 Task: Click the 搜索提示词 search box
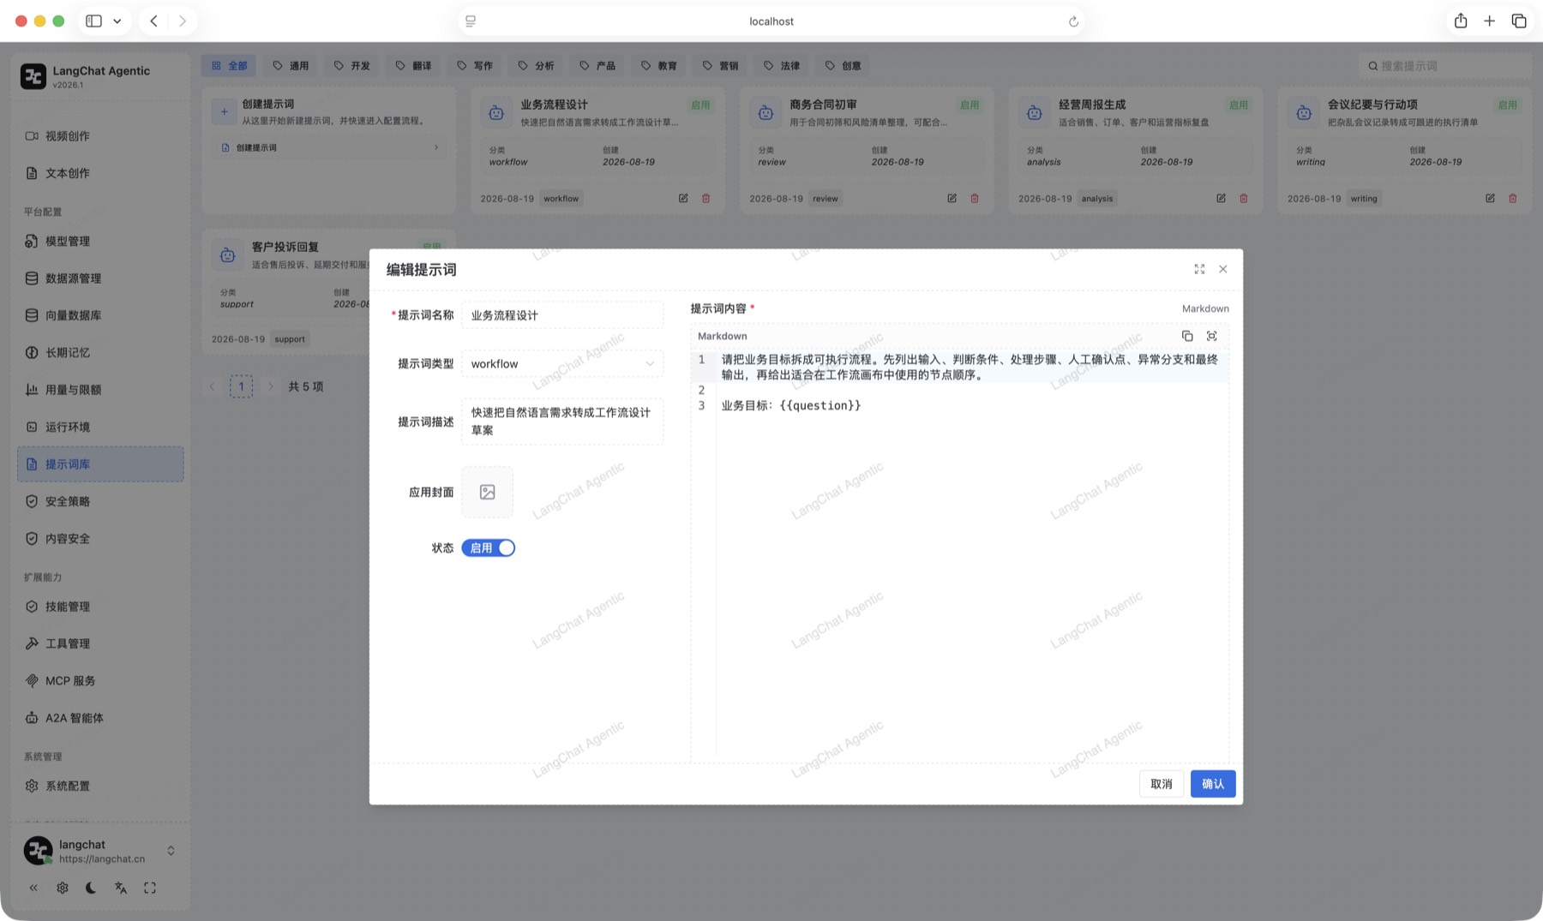pyautogui.click(x=1445, y=65)
